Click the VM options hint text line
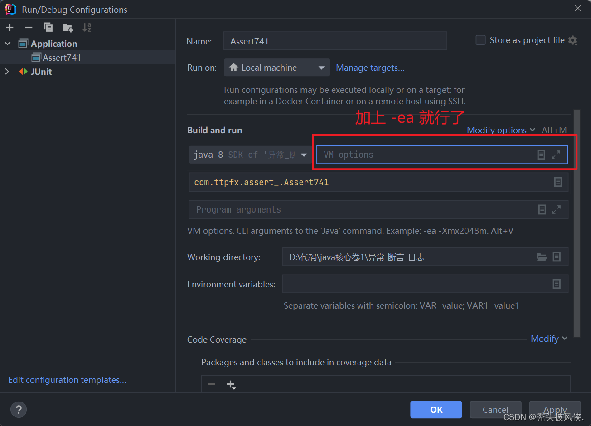Screen dimensions: 591x426 [350, 231]
